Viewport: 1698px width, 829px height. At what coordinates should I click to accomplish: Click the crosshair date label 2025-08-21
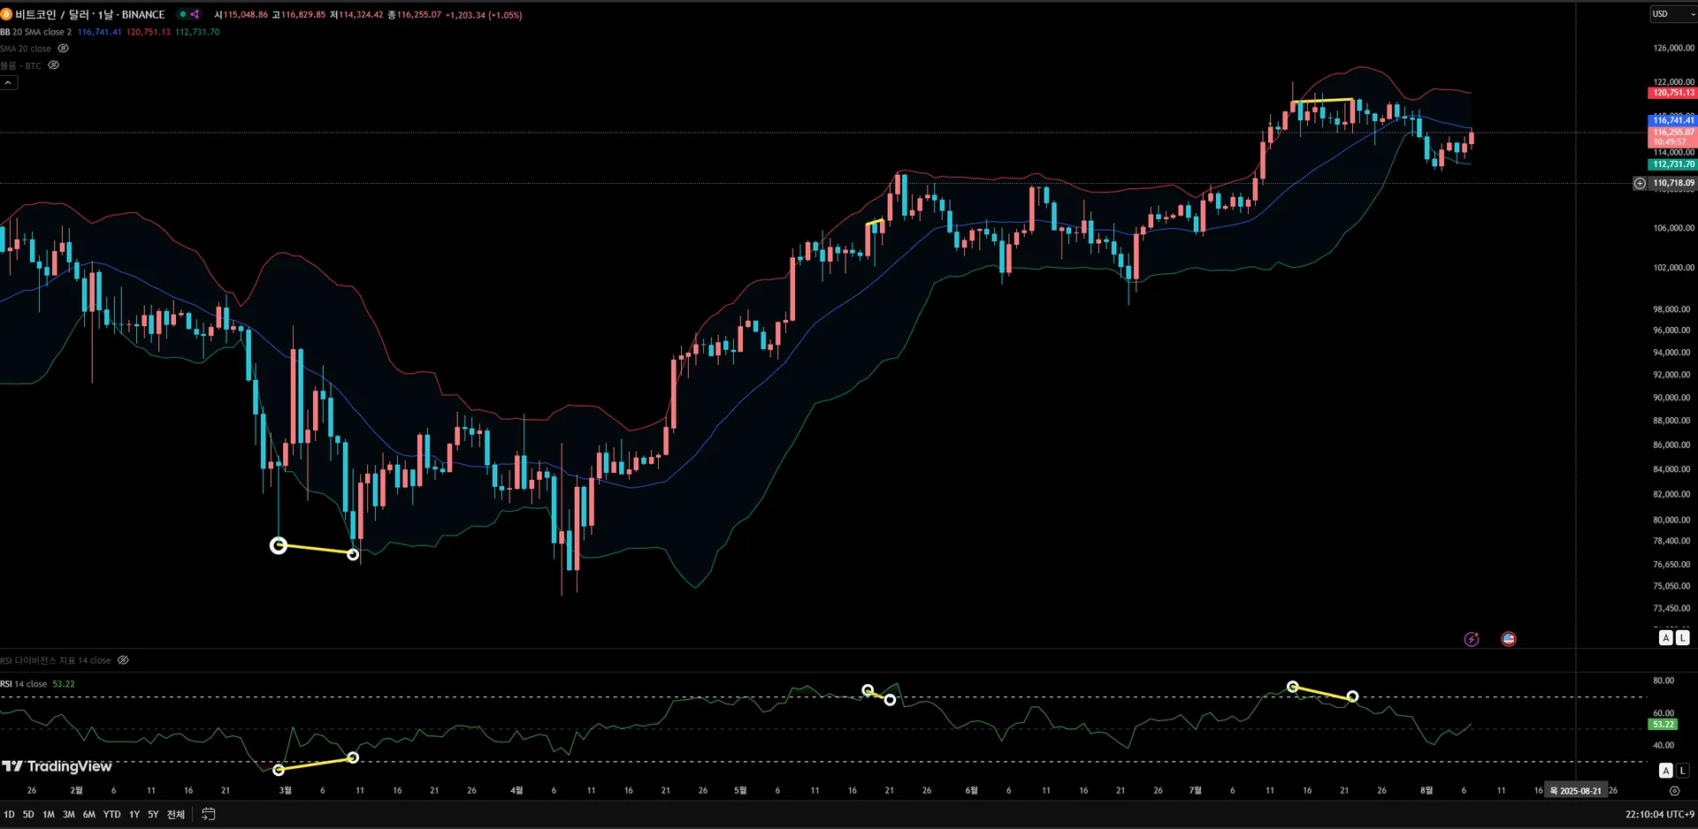pyautogui.click(x=1576, y=791)
